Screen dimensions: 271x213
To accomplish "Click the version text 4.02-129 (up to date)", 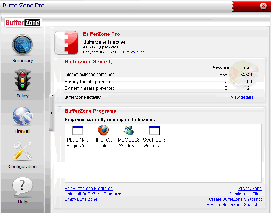I will pos(100,47).
